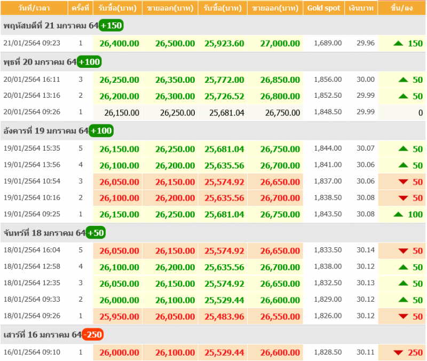The image size is (427, 361).
Task: Click the พุธที่ 20 มกราคม 64 group heading
Action: click(x=39, y=62)
